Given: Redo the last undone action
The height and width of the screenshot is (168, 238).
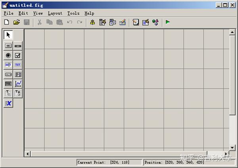Looking at the screenshot, I should pos(80,22).
